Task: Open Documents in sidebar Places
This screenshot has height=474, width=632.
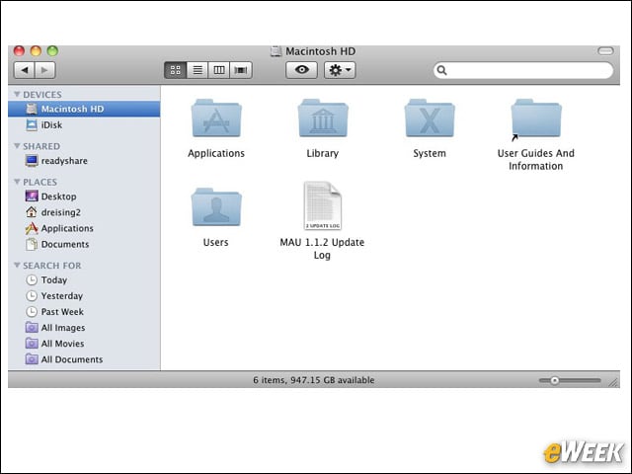Action: pyautogui.click(x=84, y=244)
